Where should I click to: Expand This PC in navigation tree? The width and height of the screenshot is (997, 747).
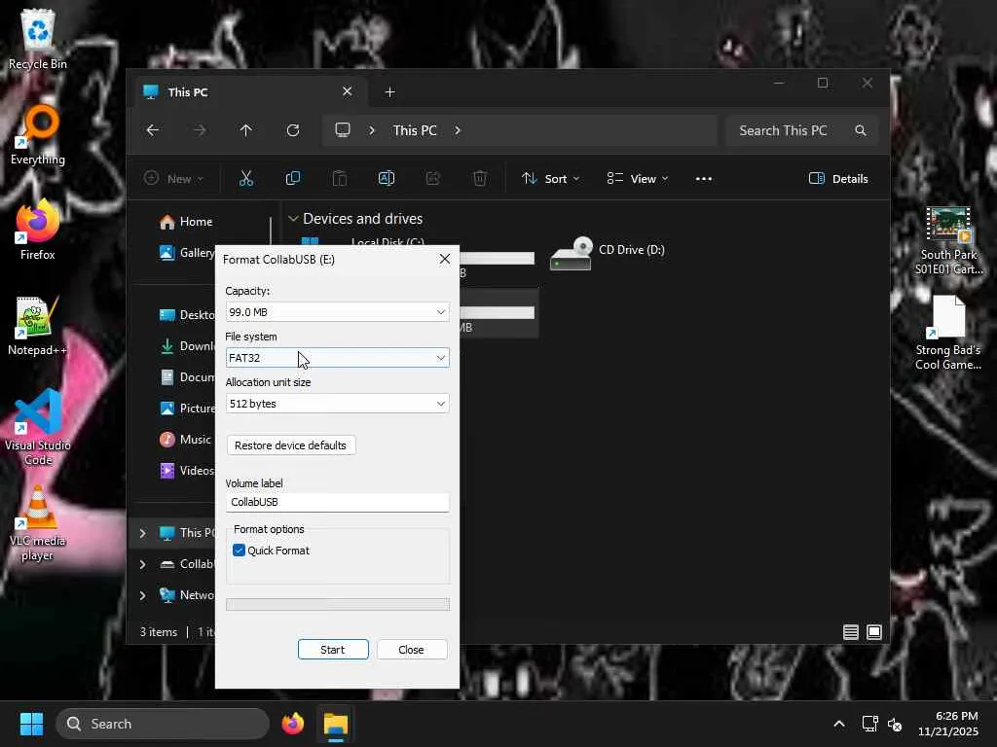tap(143, 533)
